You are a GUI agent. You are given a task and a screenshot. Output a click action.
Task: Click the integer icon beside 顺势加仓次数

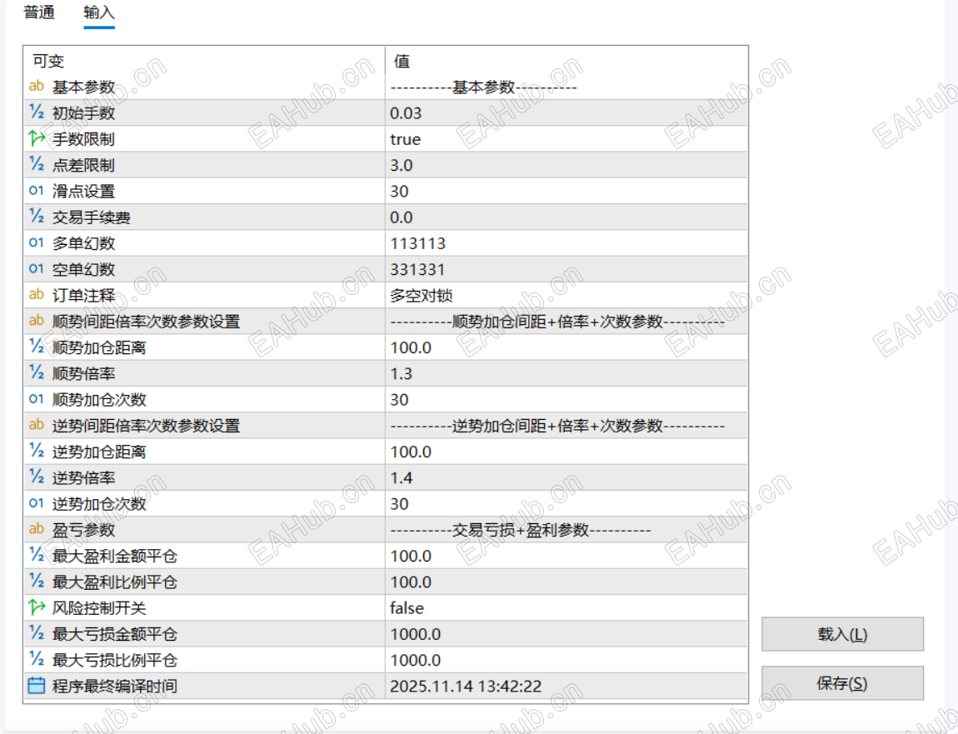(37, 399)
